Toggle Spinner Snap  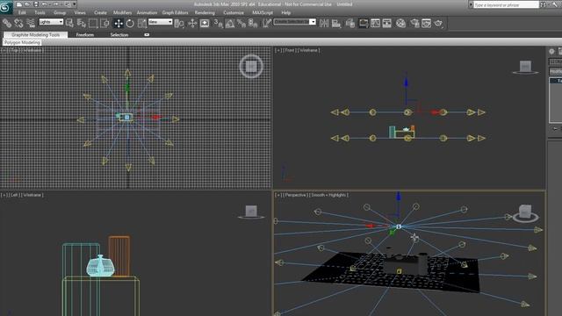pyautogui.click(x=253, y=24)
